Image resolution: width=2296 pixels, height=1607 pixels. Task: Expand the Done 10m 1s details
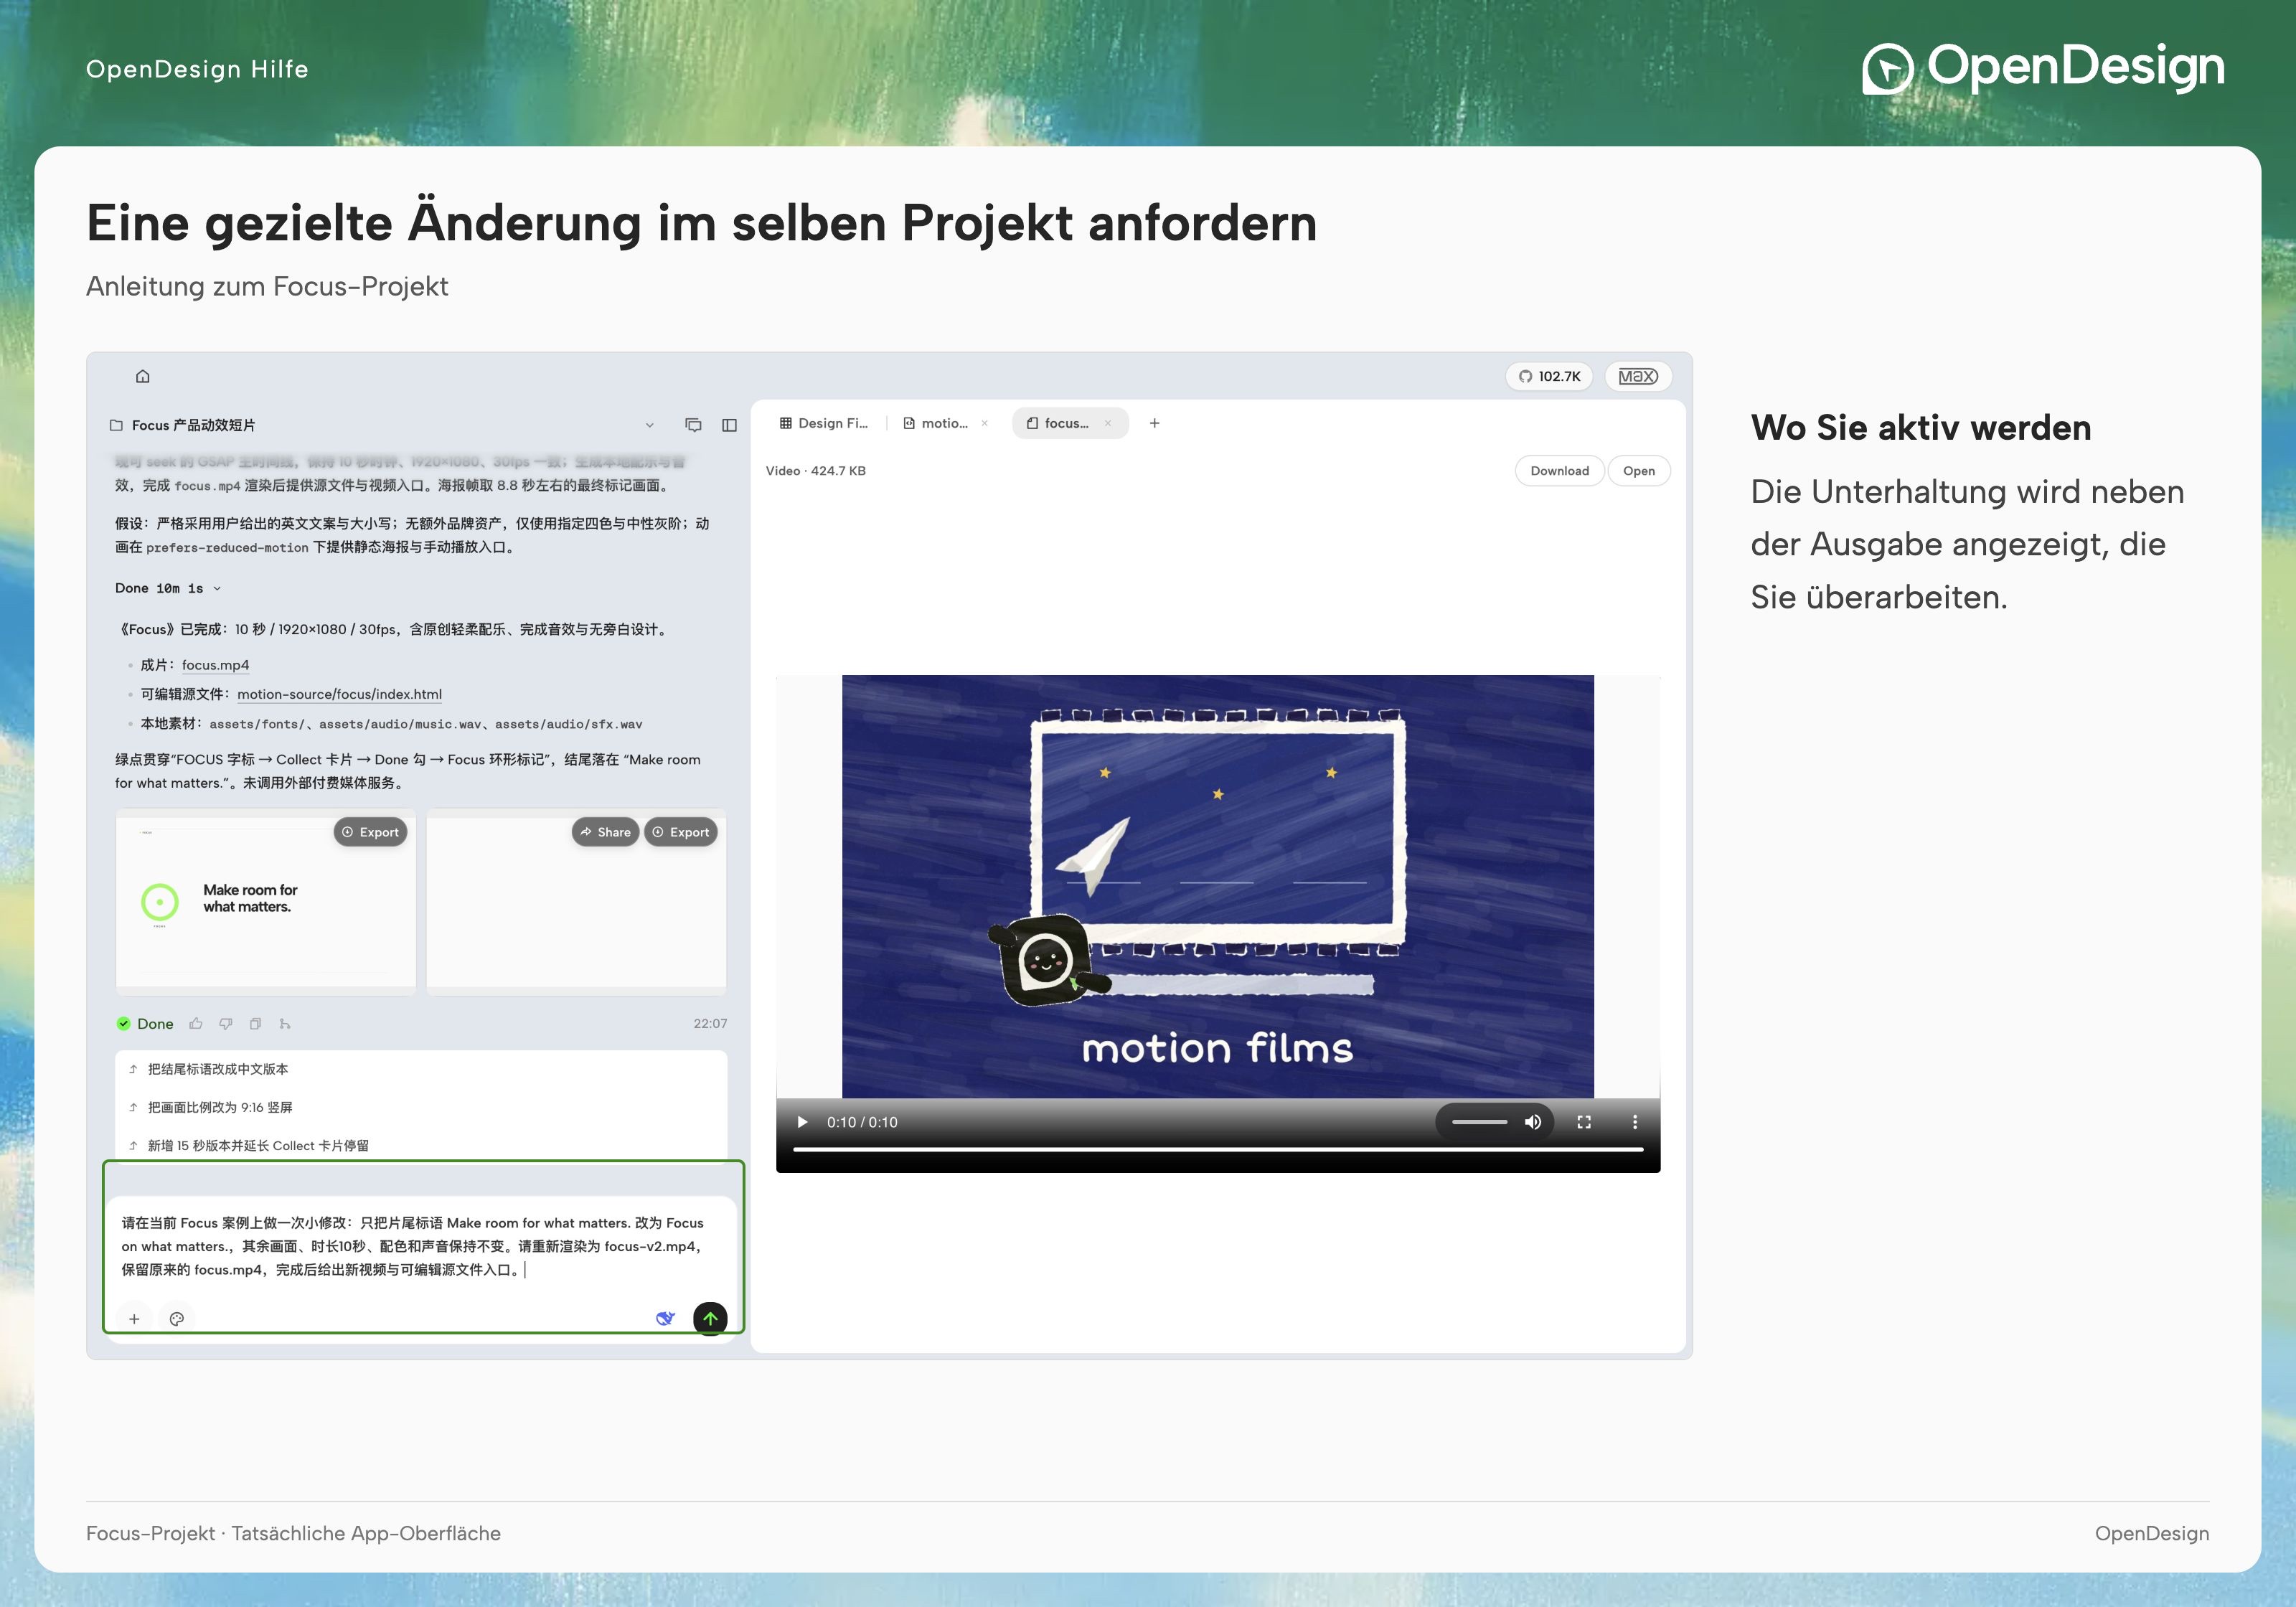click(x=167, y=588)
